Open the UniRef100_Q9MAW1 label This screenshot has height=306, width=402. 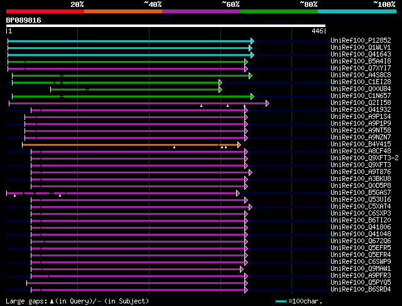[x=361, y=269]
